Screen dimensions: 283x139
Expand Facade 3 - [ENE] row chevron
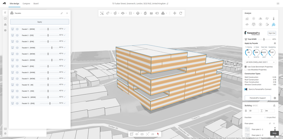click(64, 41)
